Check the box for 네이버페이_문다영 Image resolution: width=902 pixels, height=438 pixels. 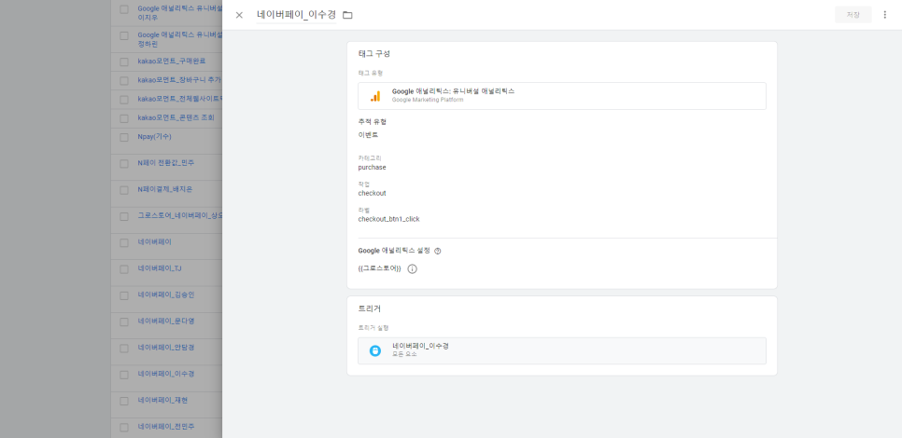(123, 322)
